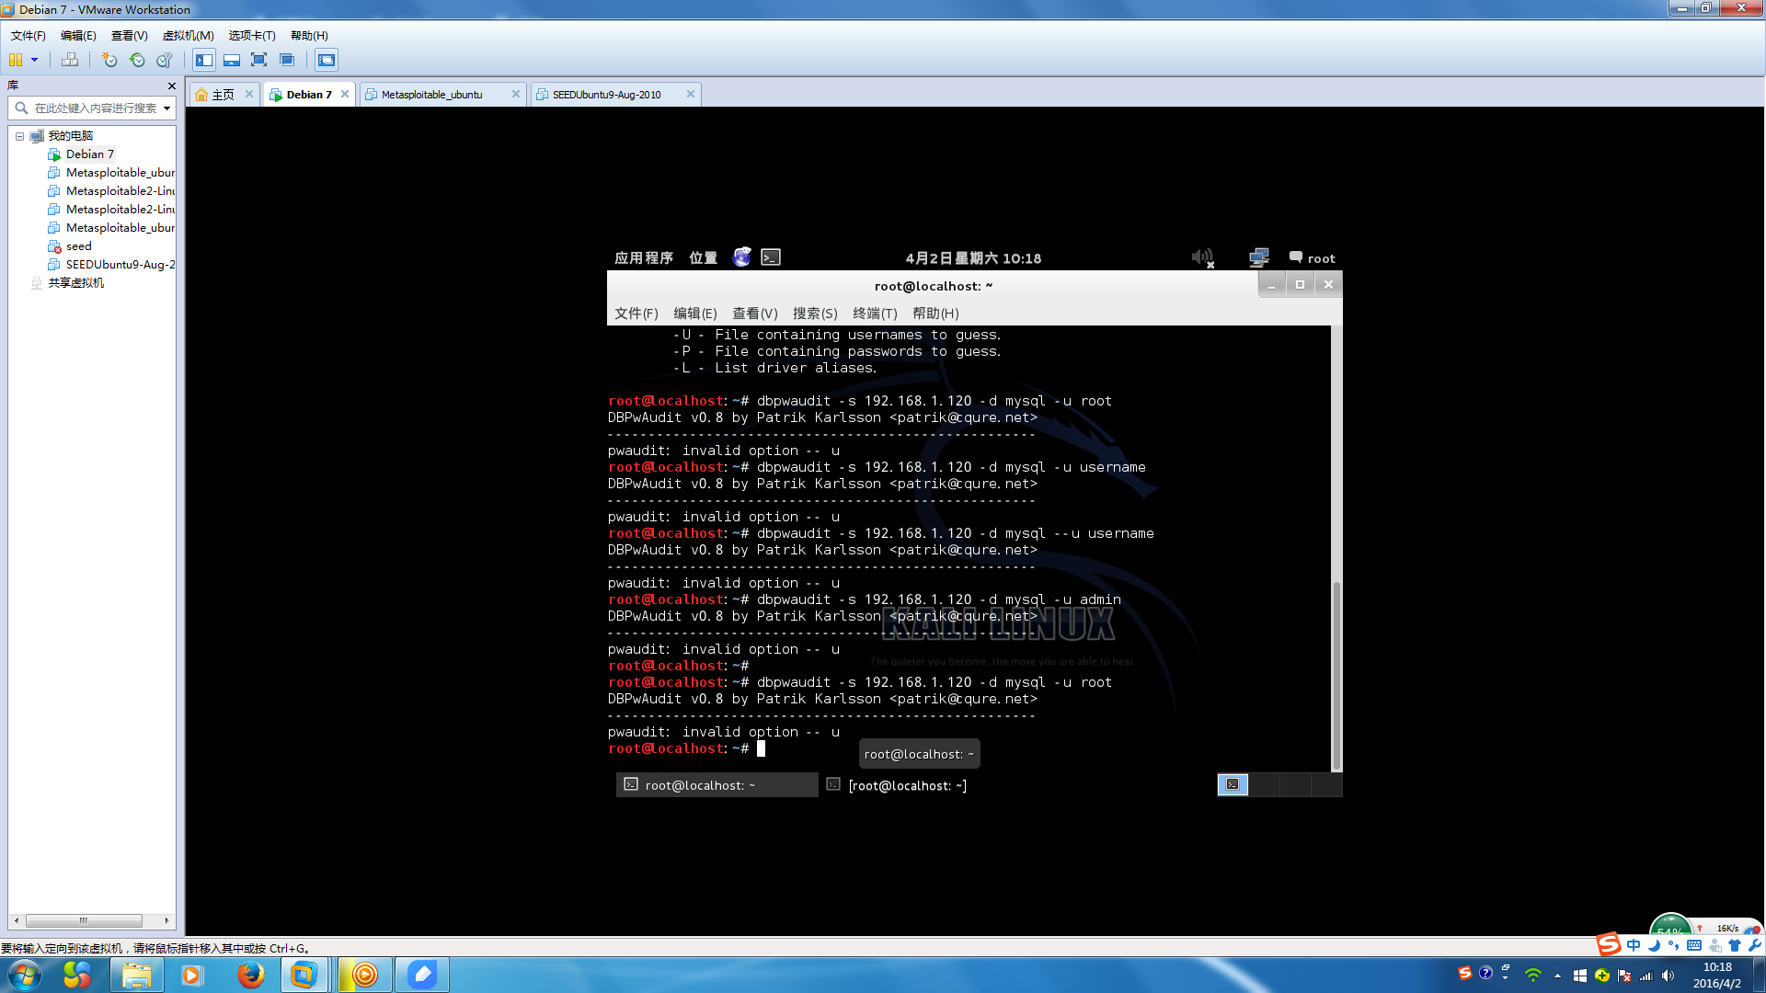This screenshot has height=993, width=1766.
Task: Revert VM to previous snapshot icon
Action: tap(137, 60)
